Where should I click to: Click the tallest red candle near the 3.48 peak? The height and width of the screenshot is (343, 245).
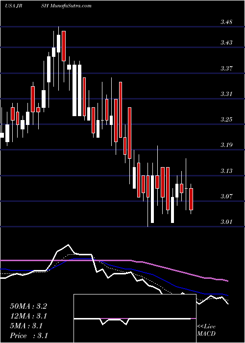click(64, 46)
